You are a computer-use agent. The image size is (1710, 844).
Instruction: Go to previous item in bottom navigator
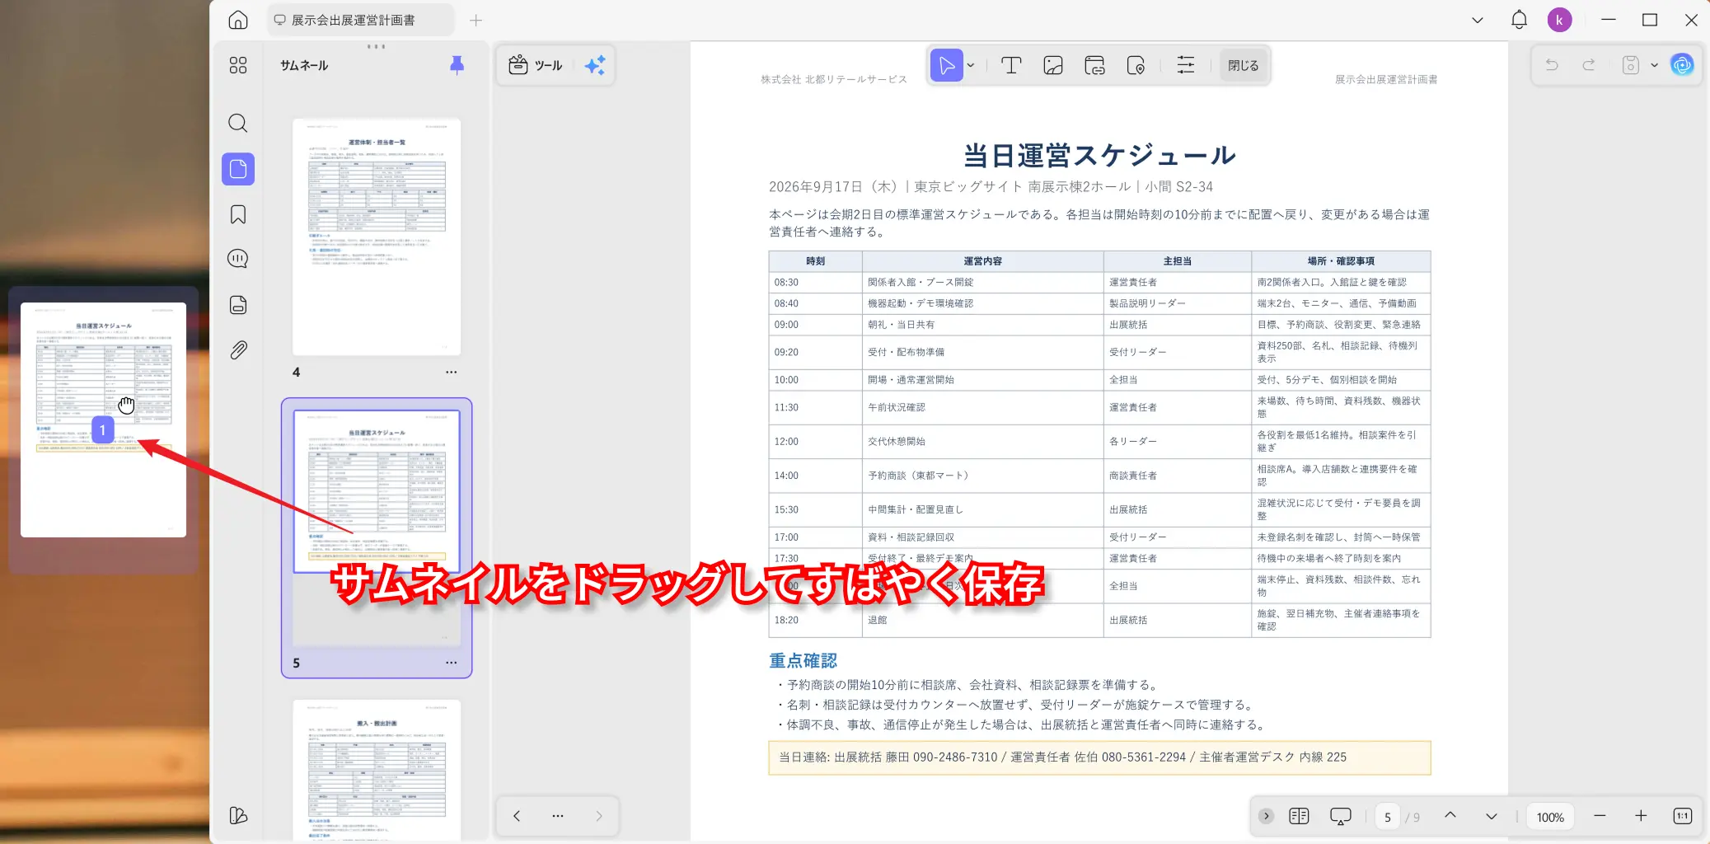[x=517, y=816]
